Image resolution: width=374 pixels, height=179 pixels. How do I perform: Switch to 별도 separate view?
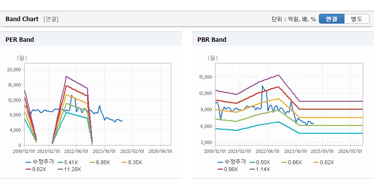[357, 19]
